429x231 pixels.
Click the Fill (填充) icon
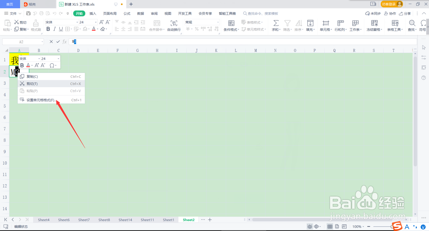pos(310,23)
